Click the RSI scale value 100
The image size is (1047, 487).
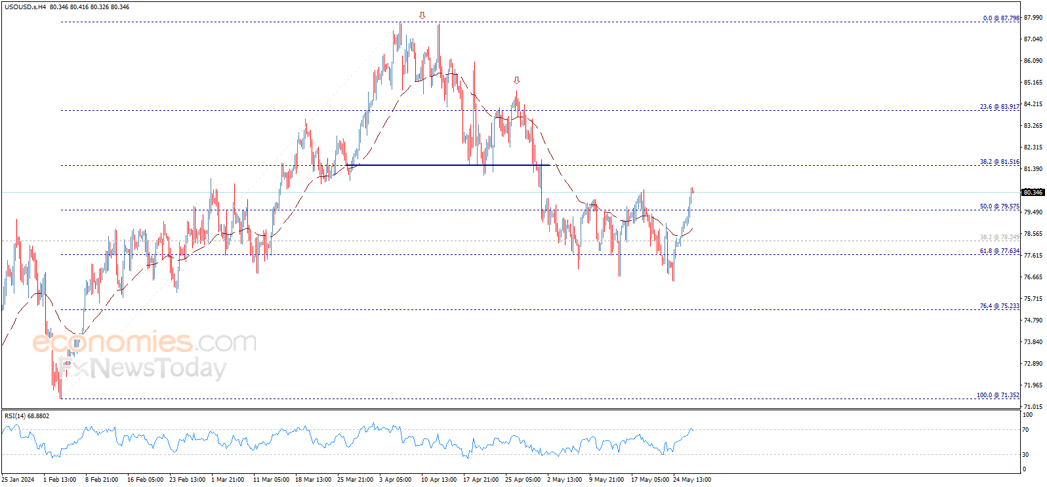coord(1027,415)
